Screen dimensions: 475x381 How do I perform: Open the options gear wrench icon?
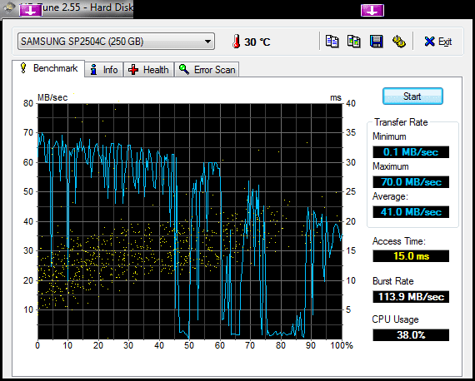398,42
